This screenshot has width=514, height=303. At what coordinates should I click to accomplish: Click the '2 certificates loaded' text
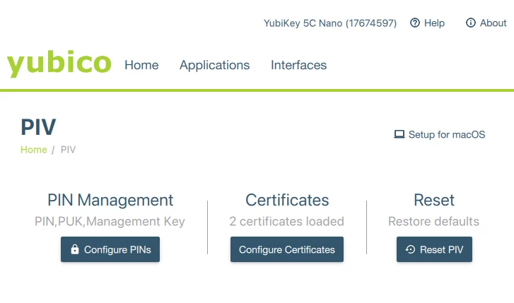tap(287, 222)
